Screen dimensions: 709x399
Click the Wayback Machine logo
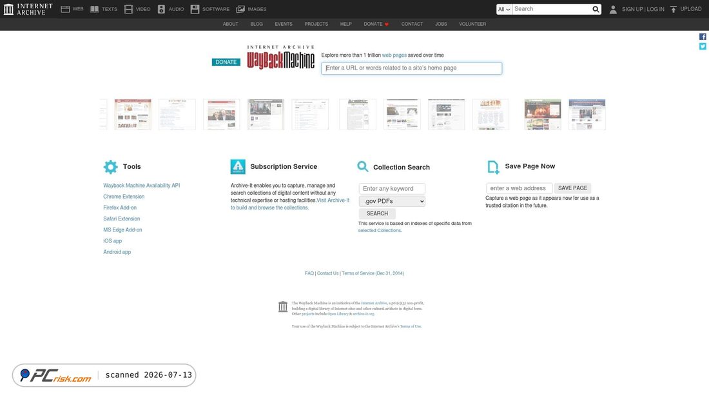pos(281,57)
